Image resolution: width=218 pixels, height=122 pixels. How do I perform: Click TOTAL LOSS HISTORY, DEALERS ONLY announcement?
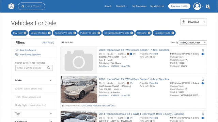98,105
